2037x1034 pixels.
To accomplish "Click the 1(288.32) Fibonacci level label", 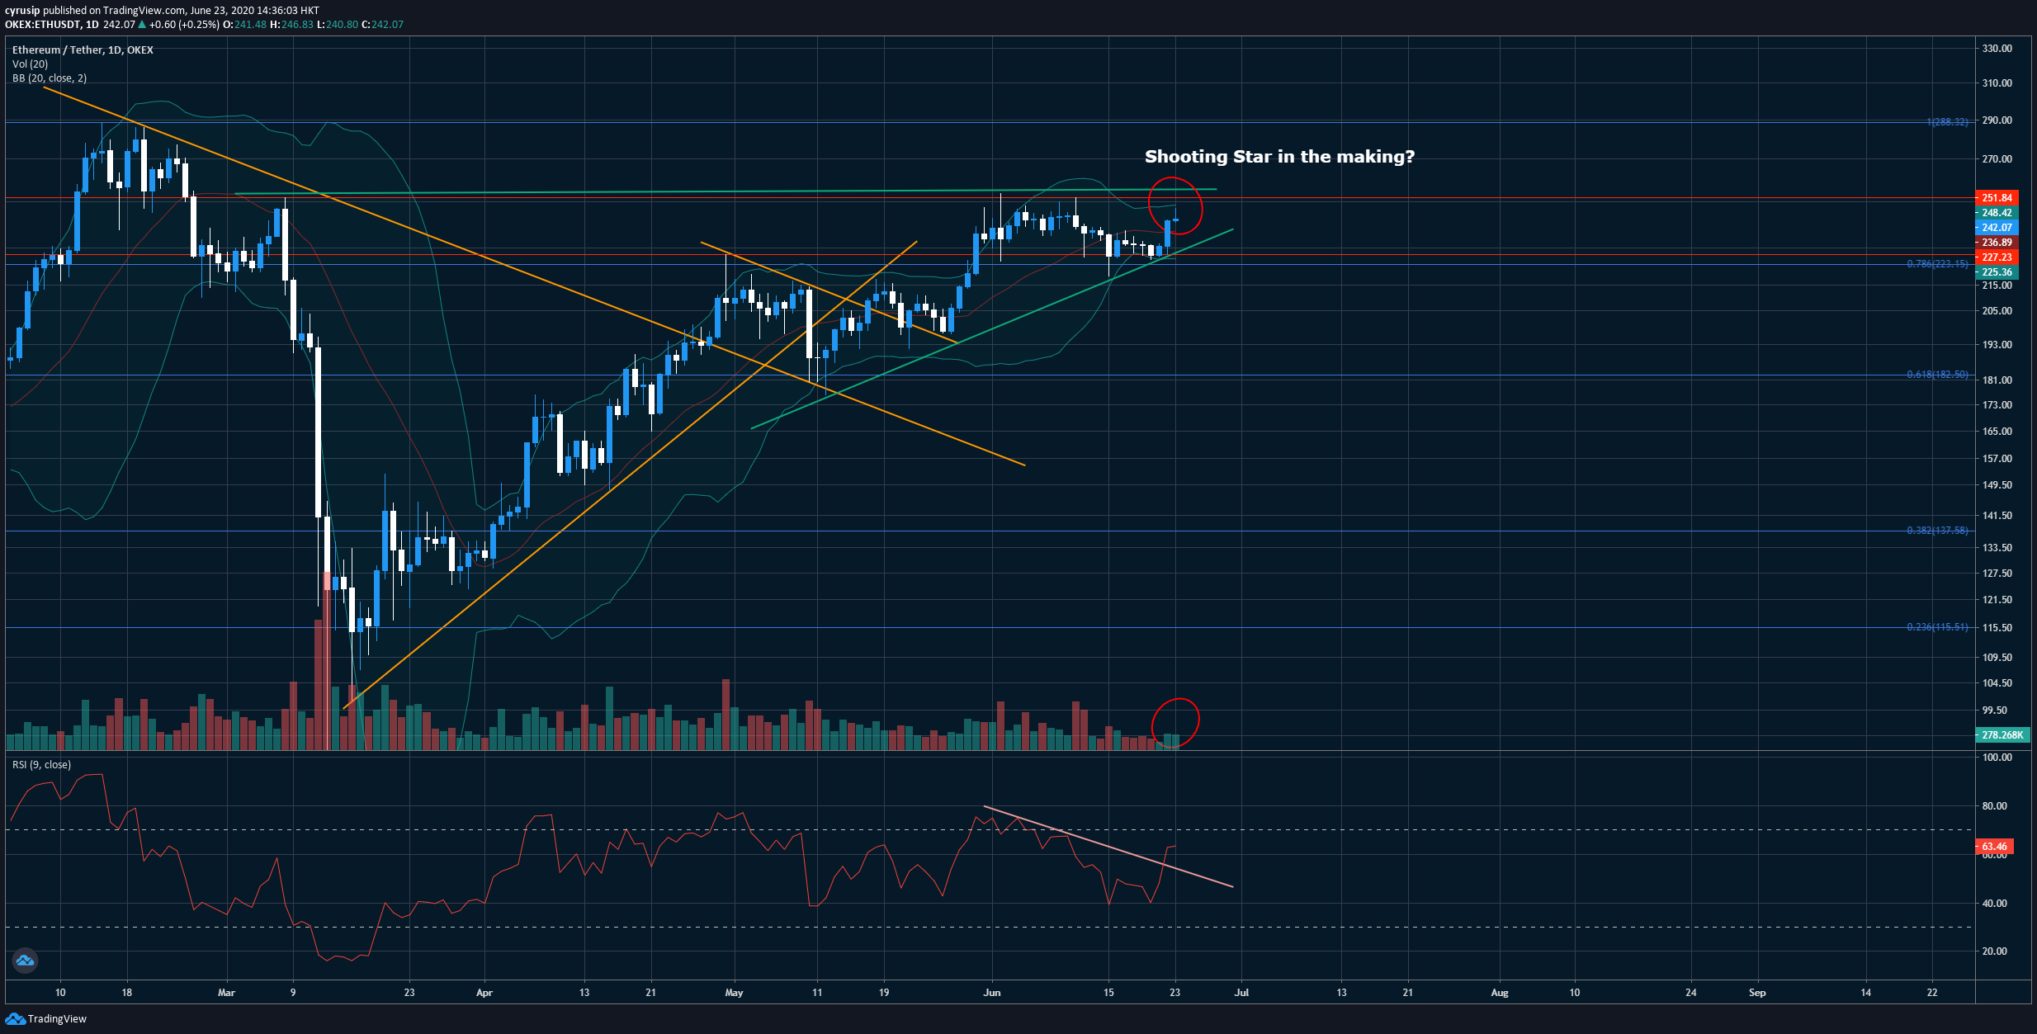I will [1947, 122].
